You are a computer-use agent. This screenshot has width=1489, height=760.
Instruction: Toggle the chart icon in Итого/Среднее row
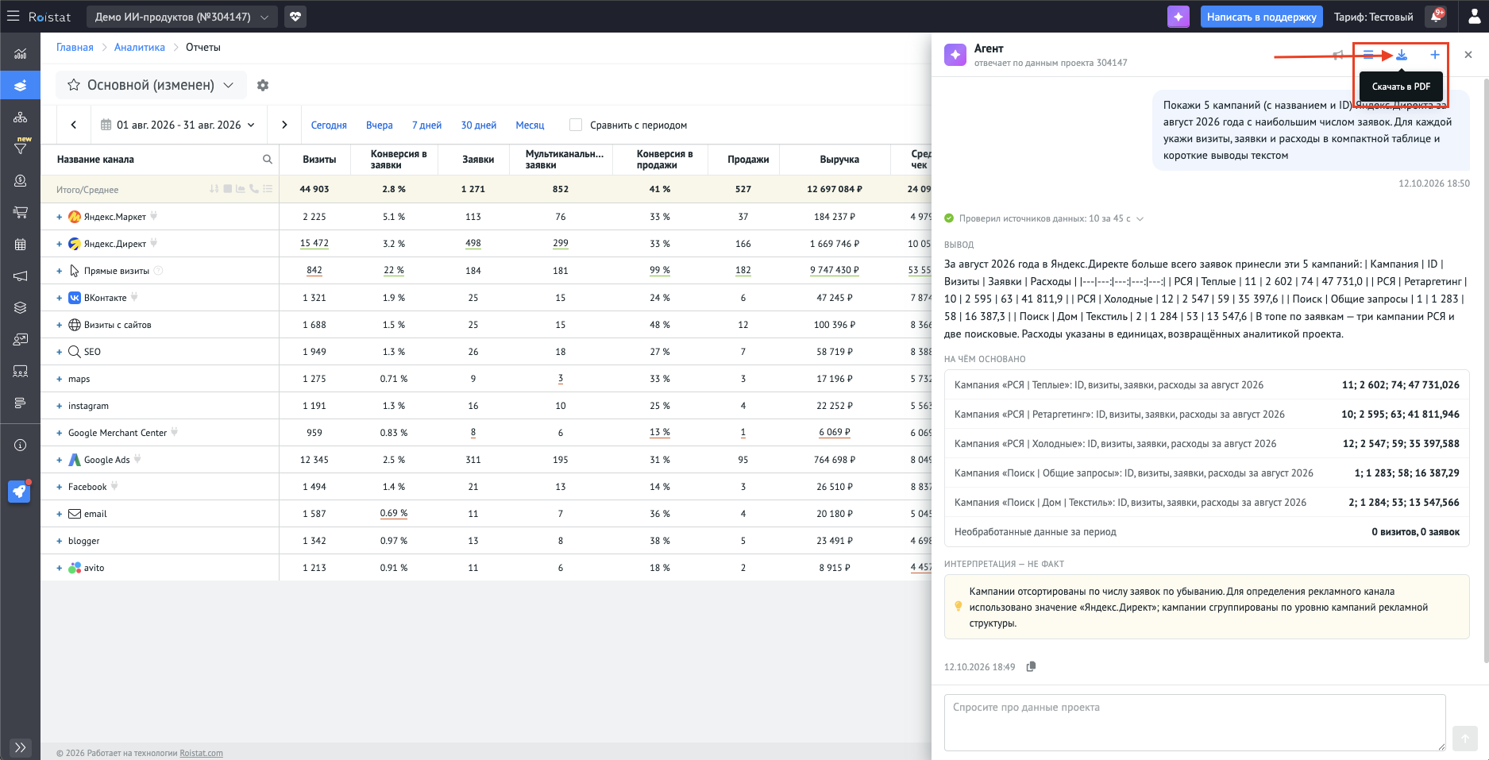point(241,189)
